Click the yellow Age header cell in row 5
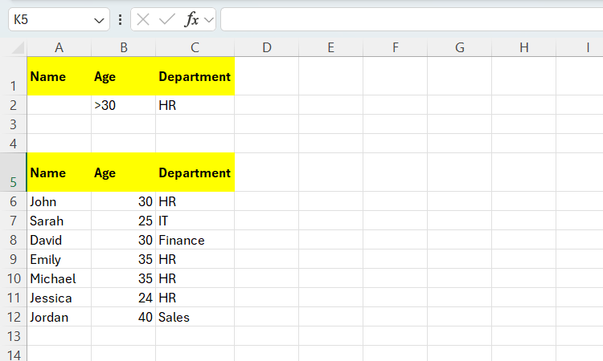 coord(123,172)
